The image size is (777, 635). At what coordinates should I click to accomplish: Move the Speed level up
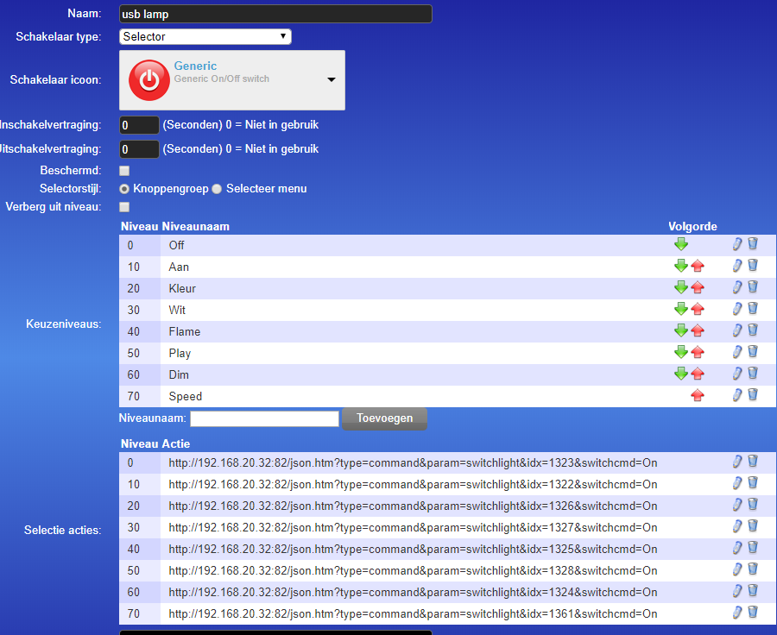pyautogui.click(x=698, y=396)
